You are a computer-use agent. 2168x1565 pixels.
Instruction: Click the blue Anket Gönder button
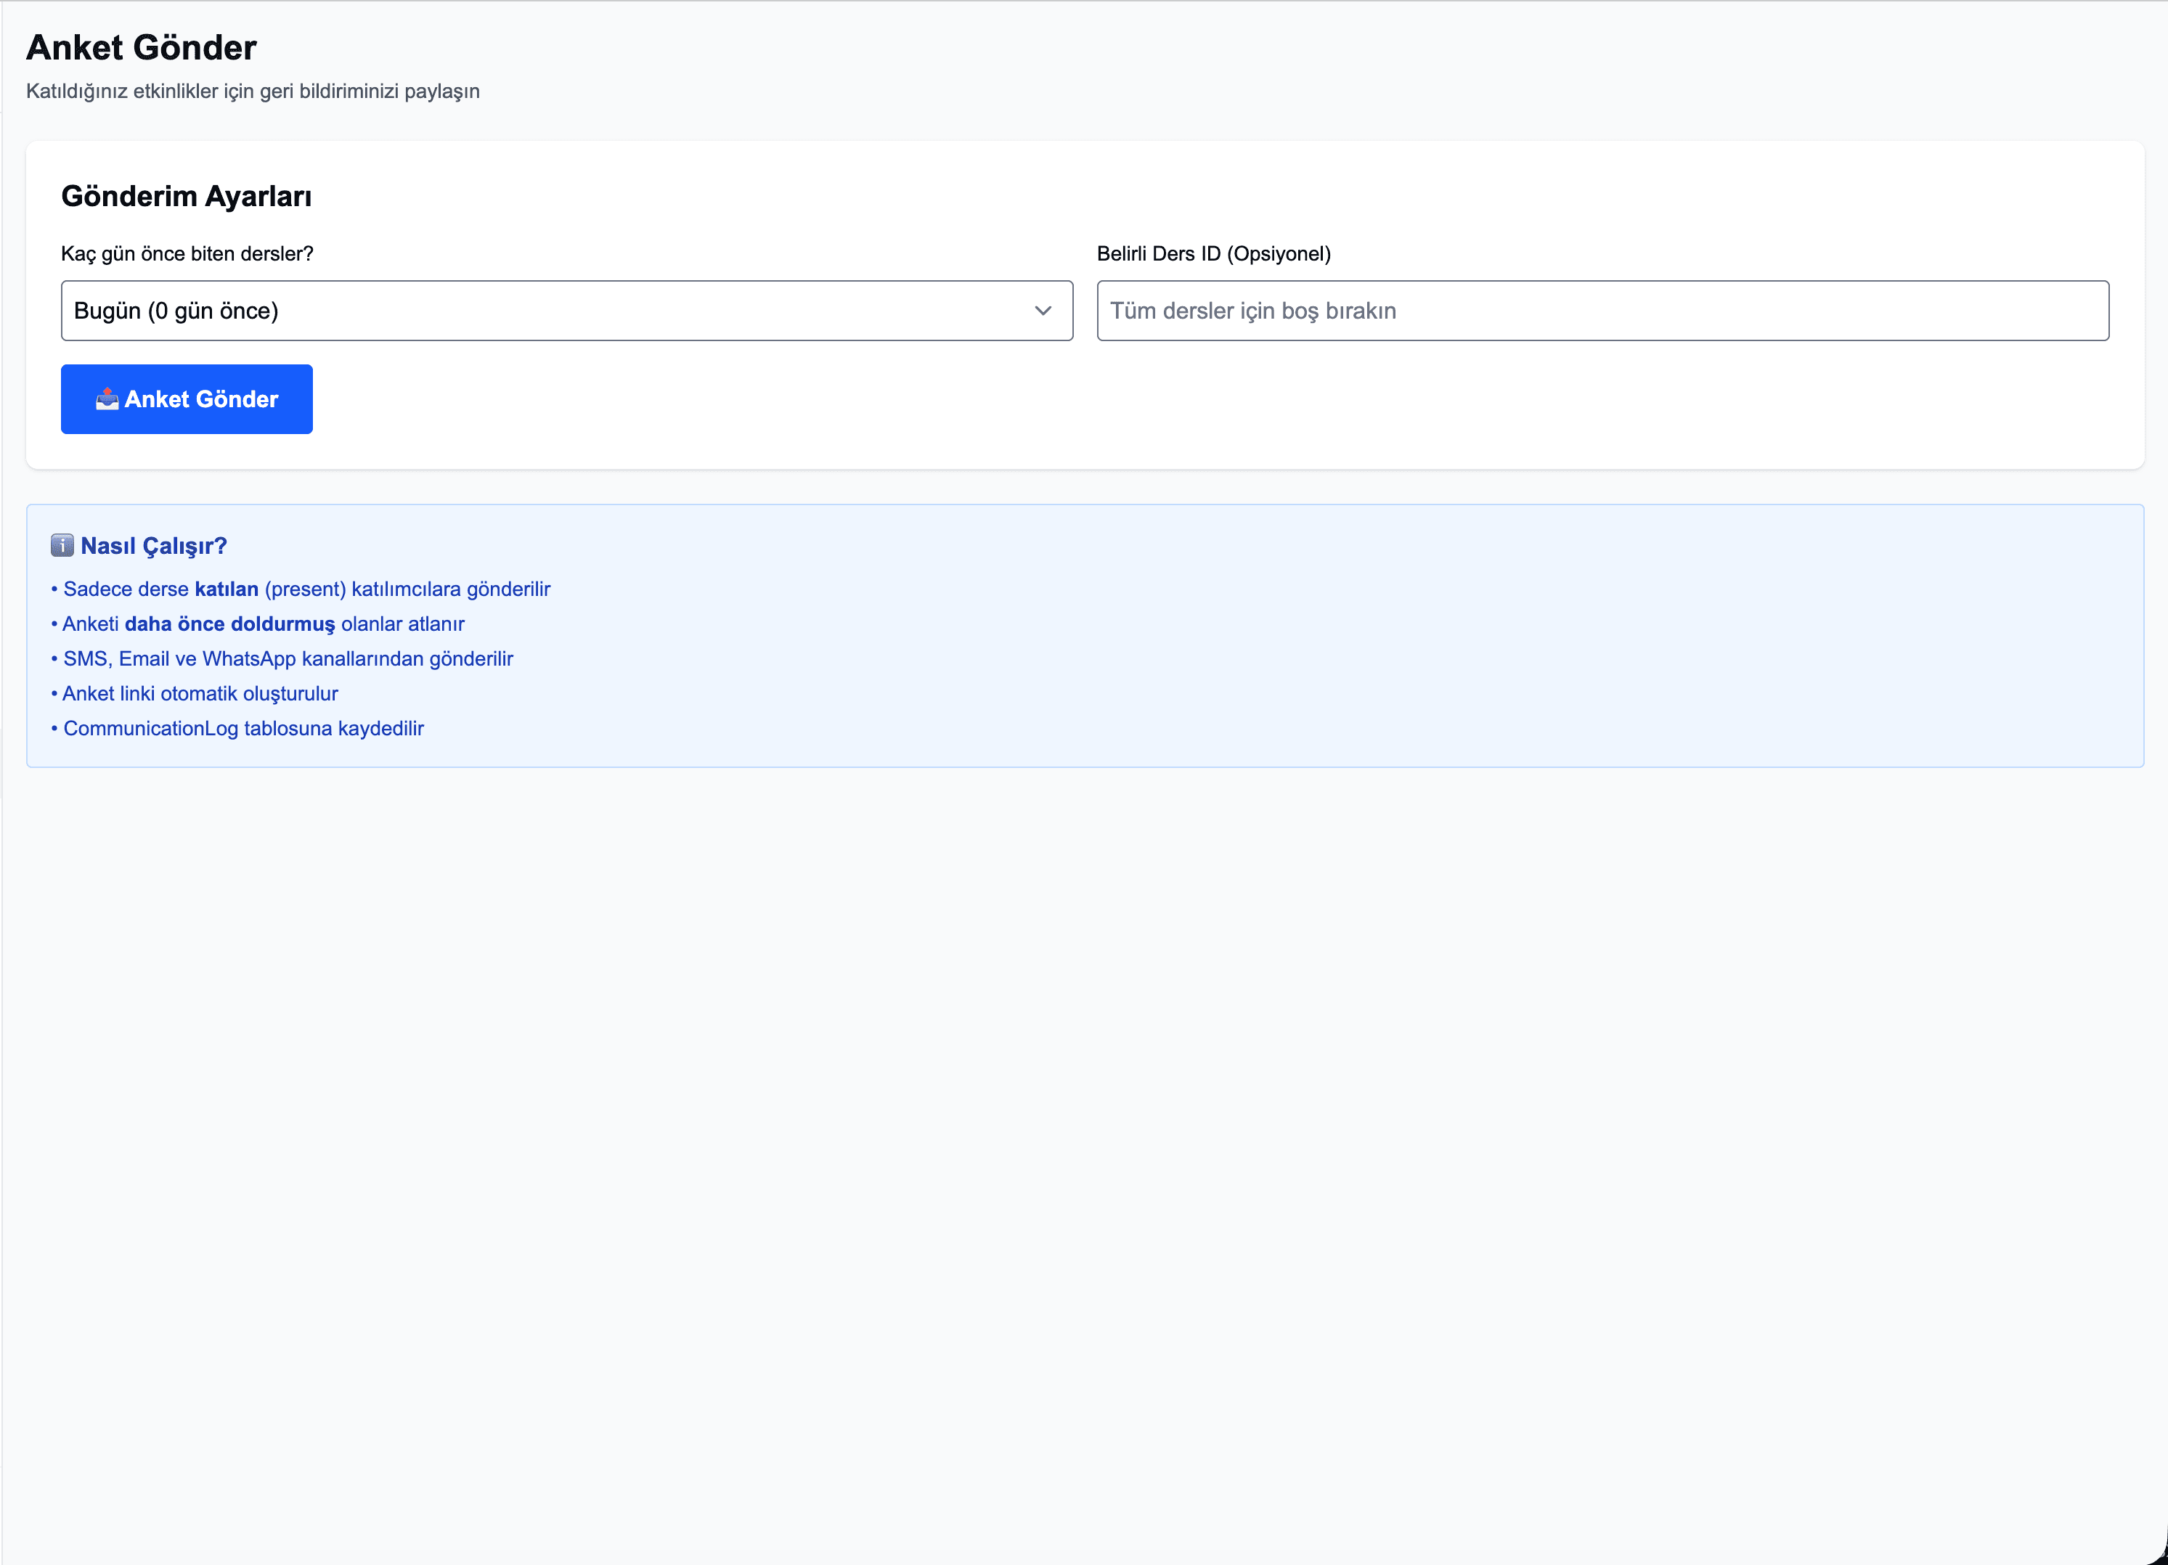(187, 399)
